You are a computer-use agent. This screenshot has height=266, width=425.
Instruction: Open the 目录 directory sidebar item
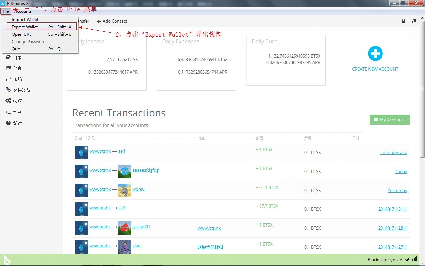click(x=8, y=57)
